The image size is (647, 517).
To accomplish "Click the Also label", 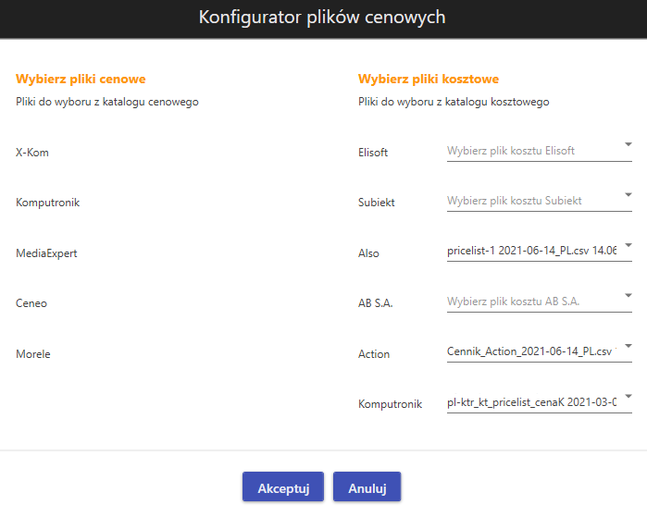I will (368, 253).
